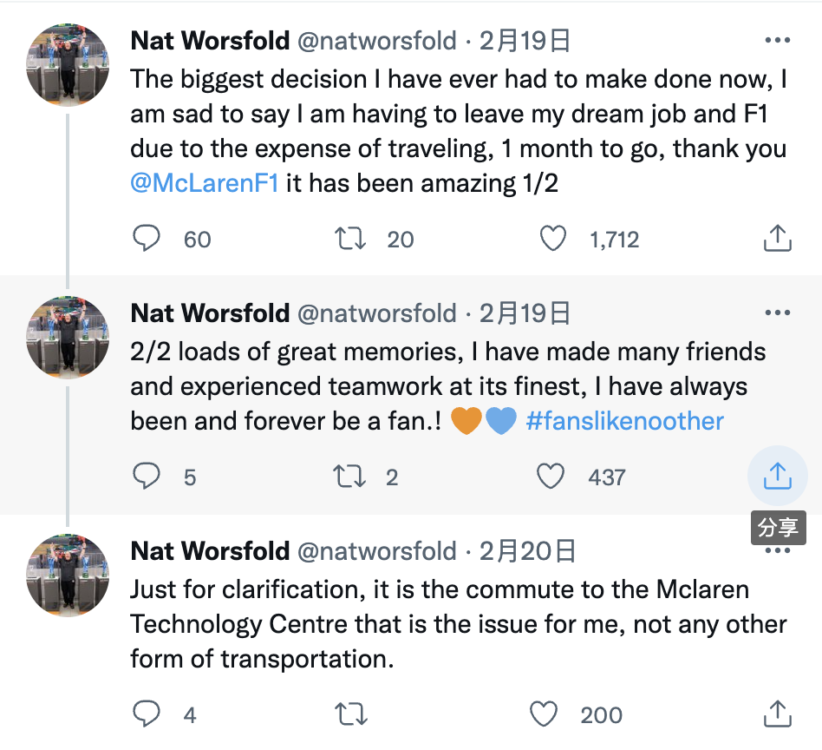
Task: Like the clarification tweet with 200 likes
Action: pos(544,714)
